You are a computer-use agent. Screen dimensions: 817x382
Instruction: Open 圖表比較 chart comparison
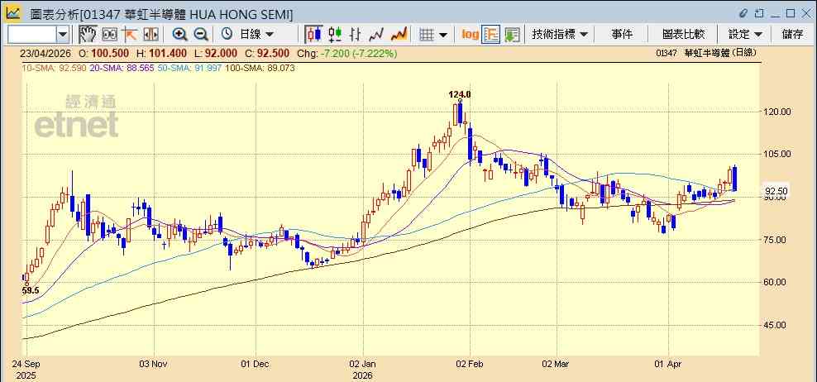pos(684,35)
